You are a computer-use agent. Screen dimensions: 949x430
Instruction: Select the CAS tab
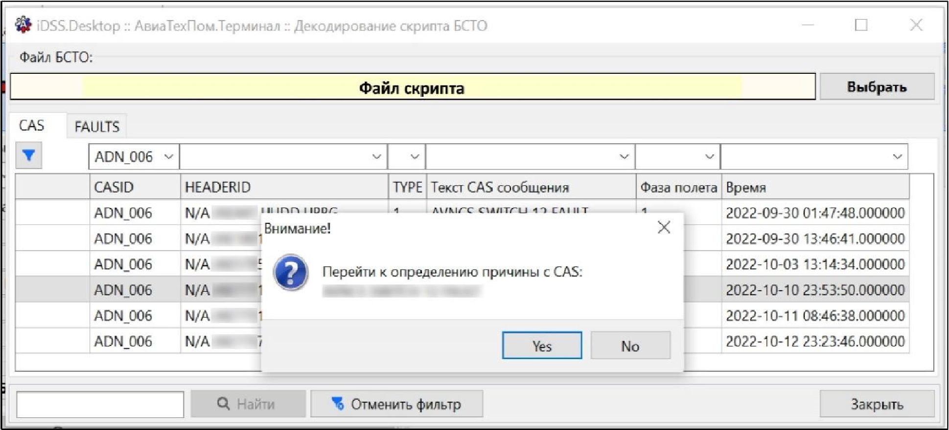32,126
